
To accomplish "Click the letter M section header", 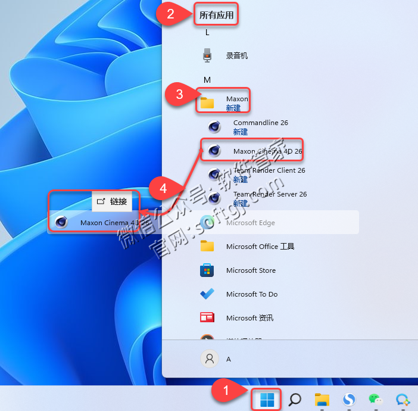I will (207, 80).
